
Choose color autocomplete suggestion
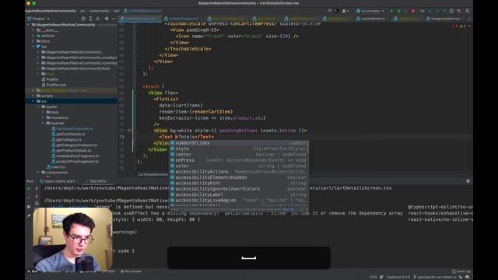tap(238, 166)
